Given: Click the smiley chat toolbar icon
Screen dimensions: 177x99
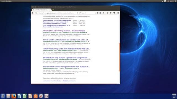Looking at the screenshot, I should [x=111, y=13].
